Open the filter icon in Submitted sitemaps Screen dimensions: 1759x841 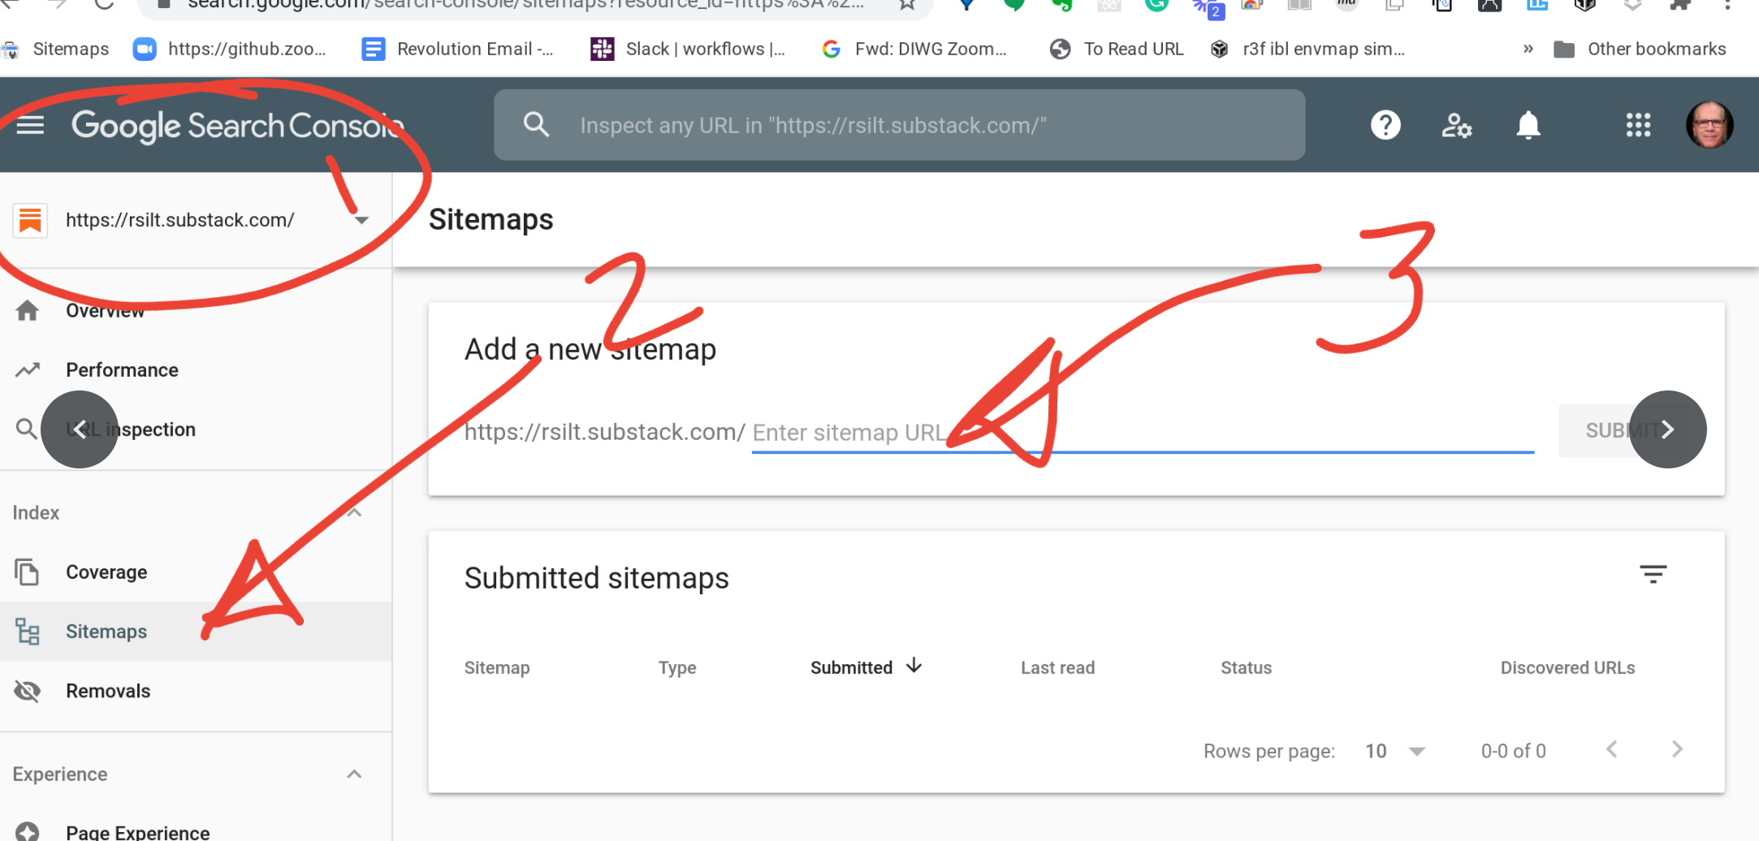(x=1653, y=575)
